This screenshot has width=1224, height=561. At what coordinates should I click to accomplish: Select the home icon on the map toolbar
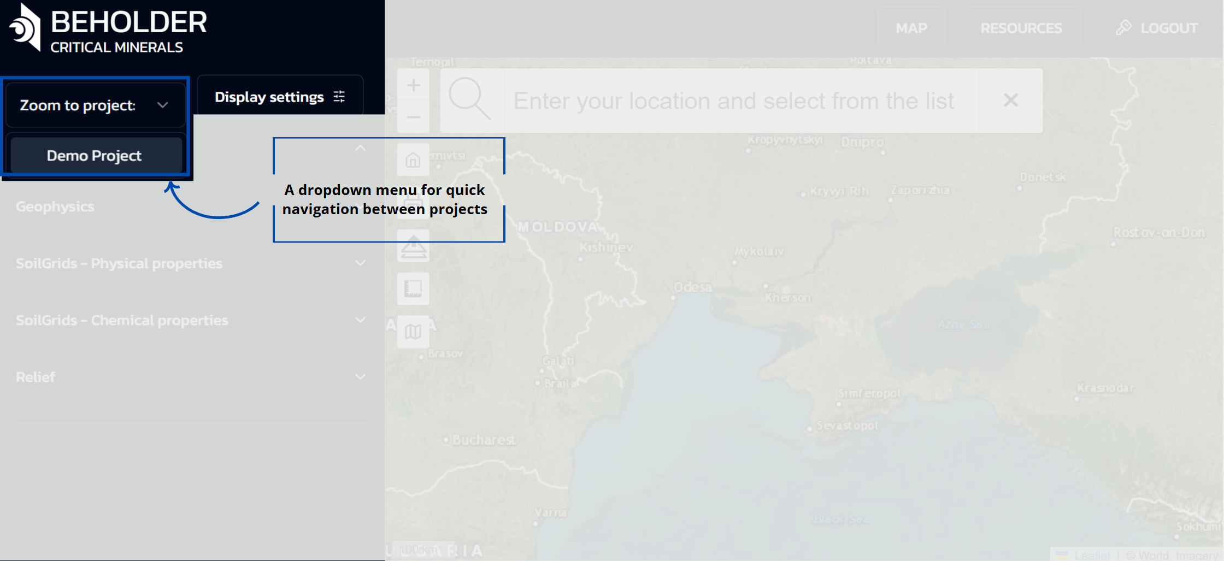pos(413,160)
